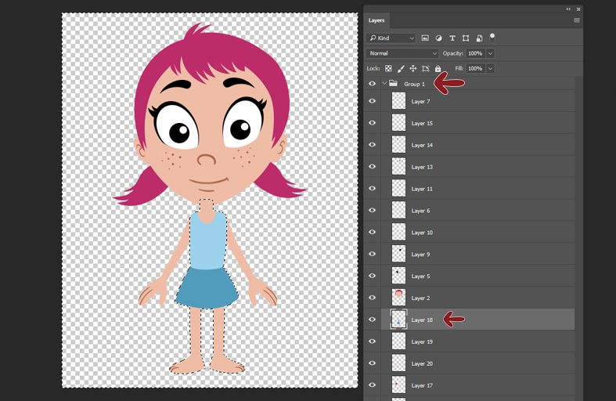Turn layer filtering on or off
Viewport: 616px width, 401px height.
(492, 36)
